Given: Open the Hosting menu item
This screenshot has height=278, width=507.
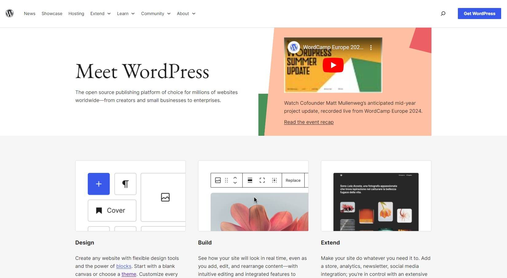Looking at the screenshot, I should [x=76, y=14].
